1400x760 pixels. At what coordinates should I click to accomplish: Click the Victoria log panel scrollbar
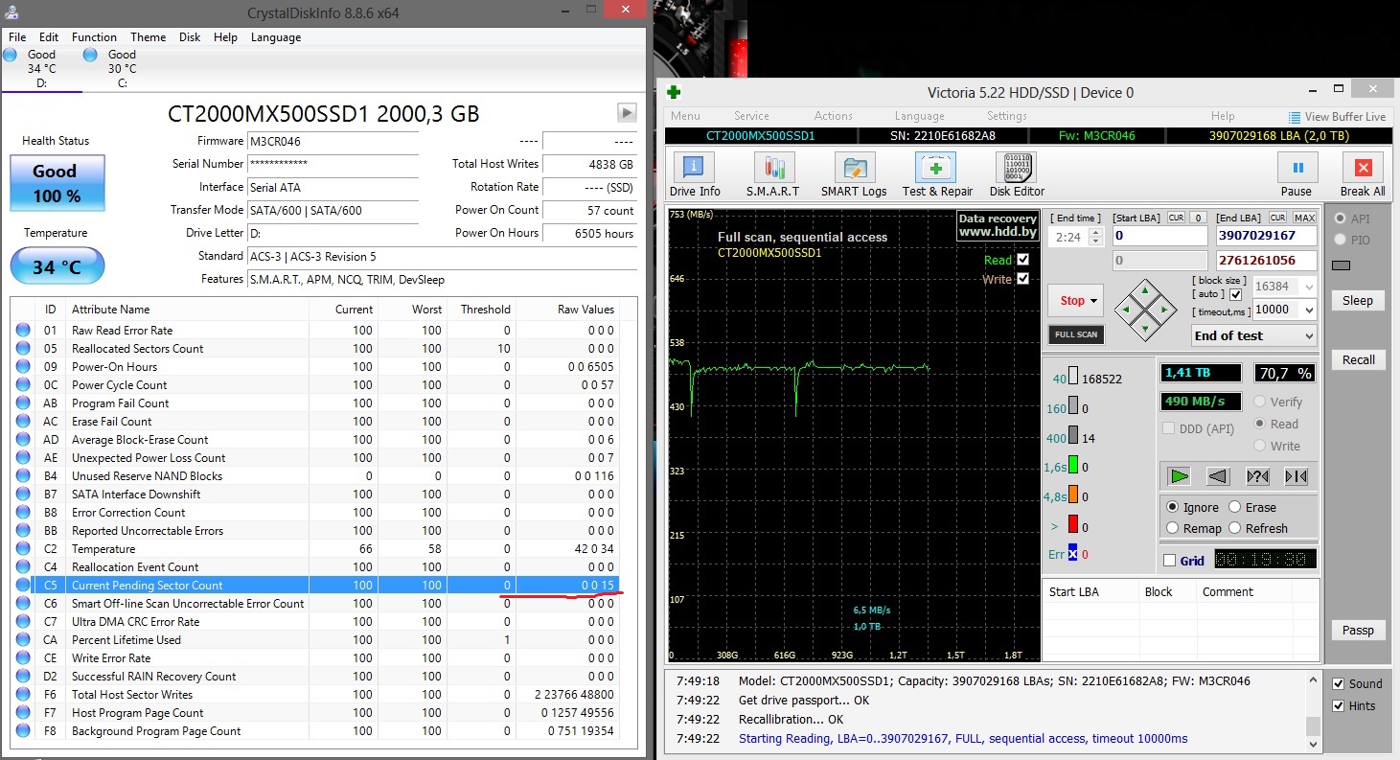pyautogui.click(x=1313, y=710)
